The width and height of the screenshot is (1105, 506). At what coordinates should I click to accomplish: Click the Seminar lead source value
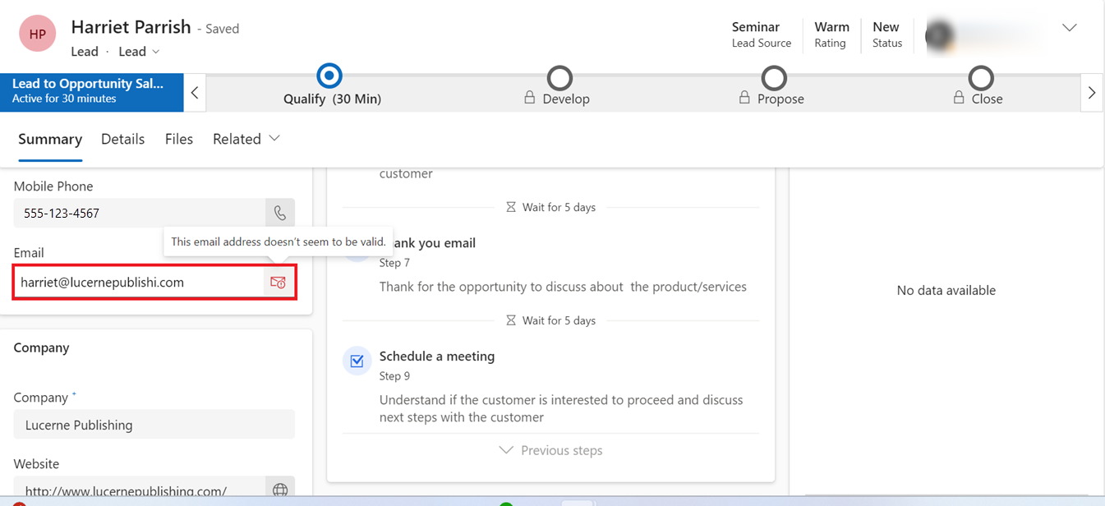pyautogui.click(x=756, y=27)
